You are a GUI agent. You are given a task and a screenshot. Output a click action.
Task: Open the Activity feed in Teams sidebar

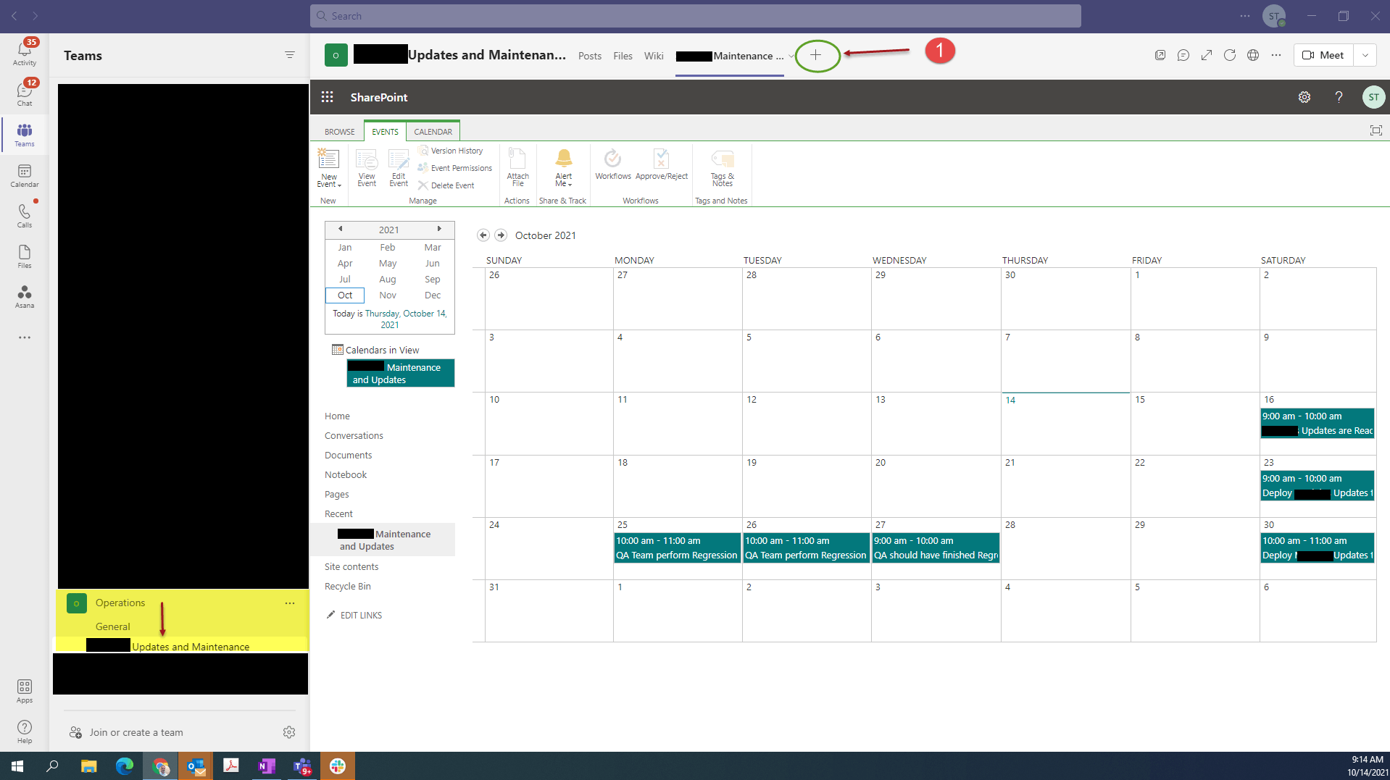[25, 52]
